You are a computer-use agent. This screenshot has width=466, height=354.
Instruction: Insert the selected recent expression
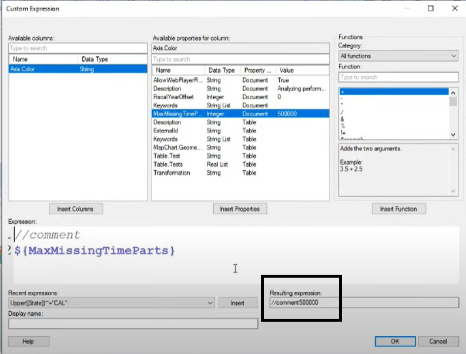(237, 303)
